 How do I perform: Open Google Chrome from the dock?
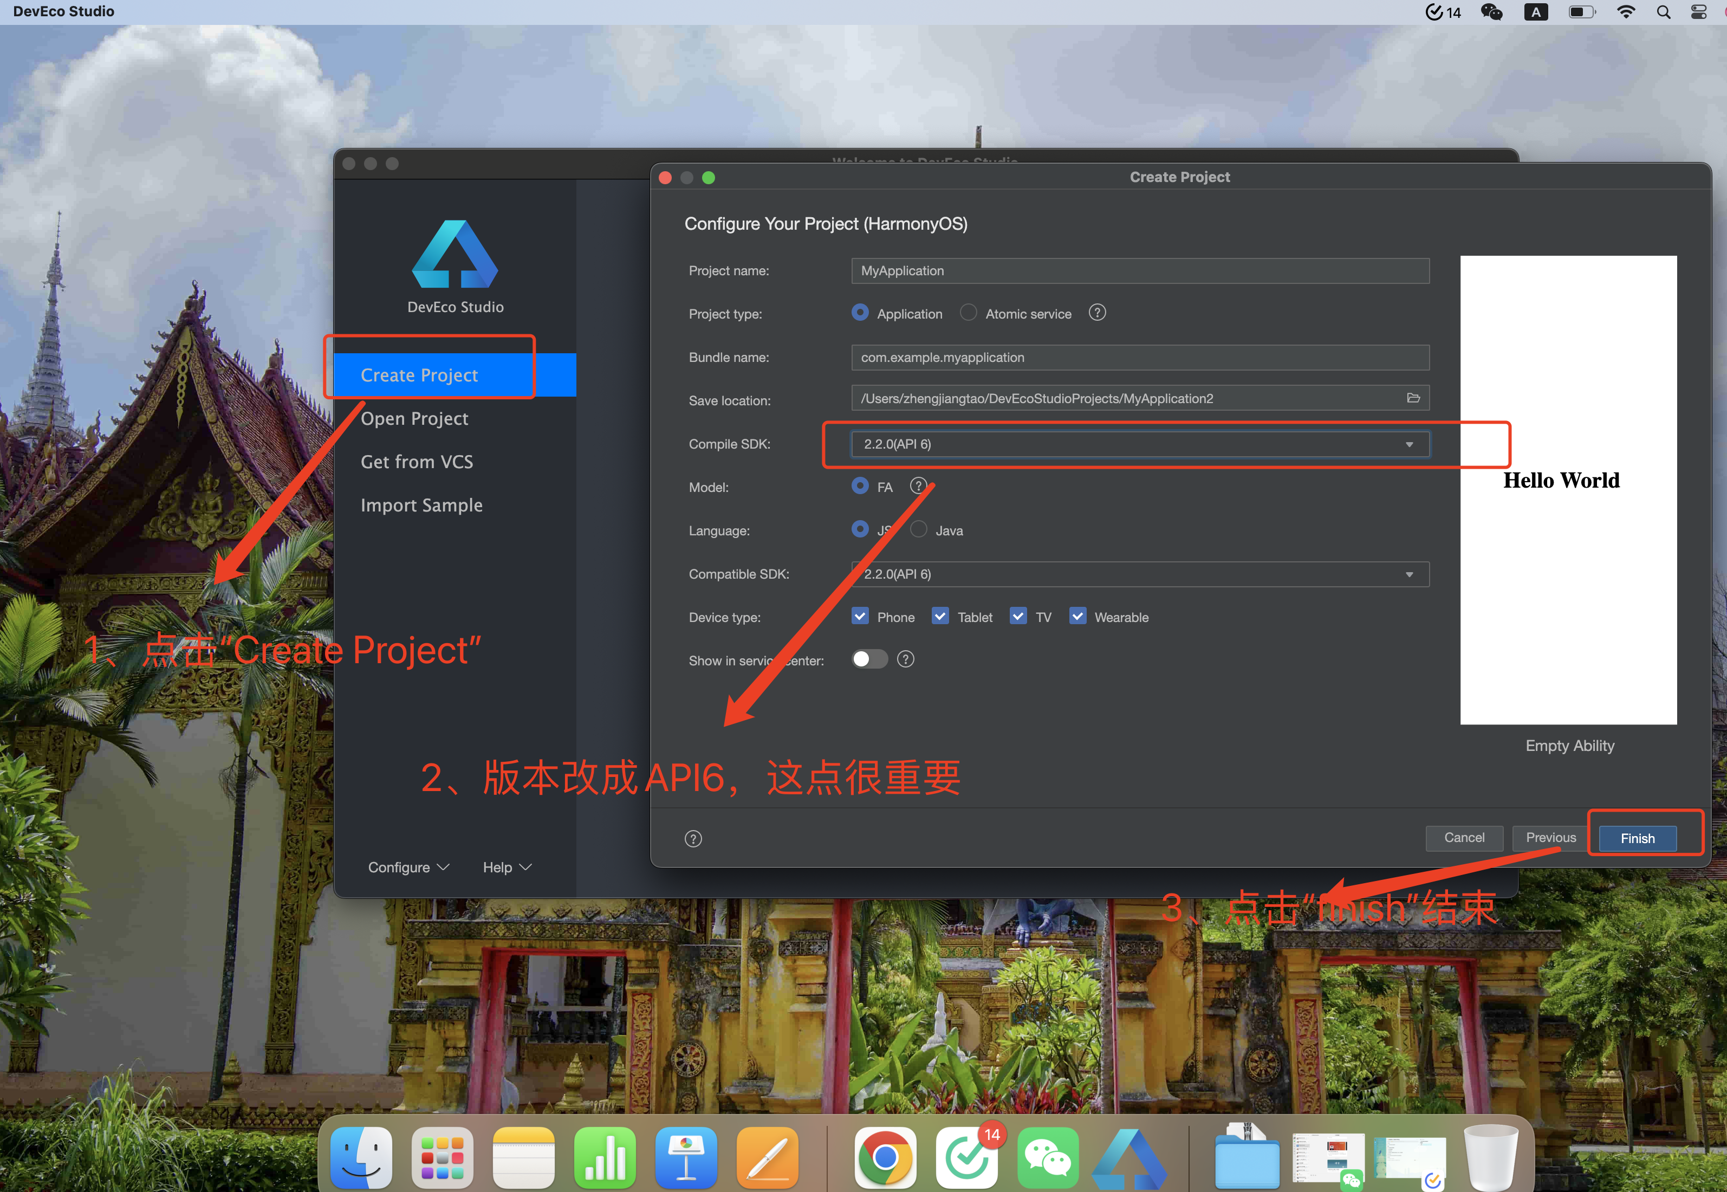coord(886,1157)
